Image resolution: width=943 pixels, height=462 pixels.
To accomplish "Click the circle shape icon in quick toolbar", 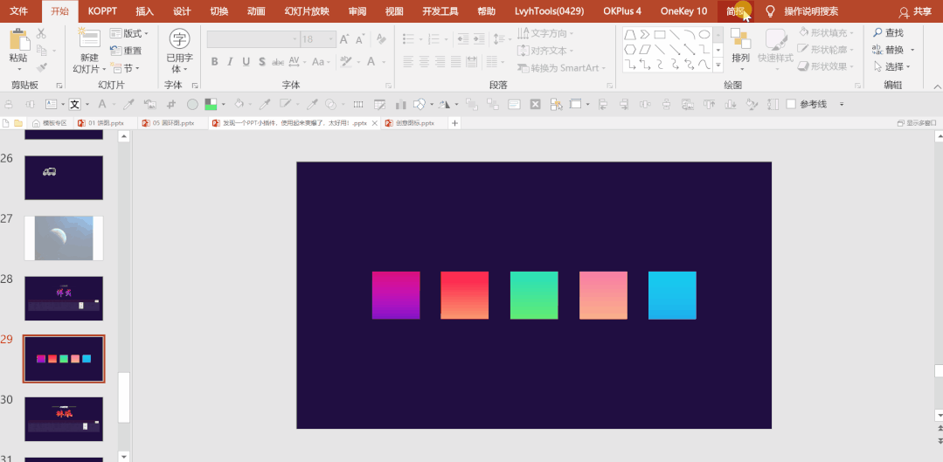I will point(192,105).
